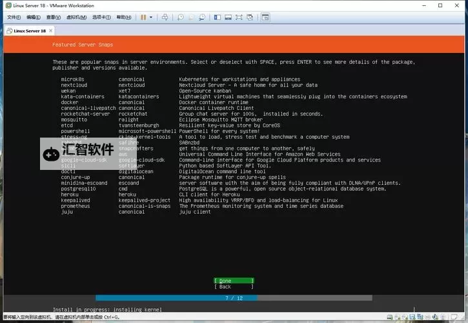Close the Linux Server 18 tab
Viewport: 468px width, 323px height.
coord(51,30)
